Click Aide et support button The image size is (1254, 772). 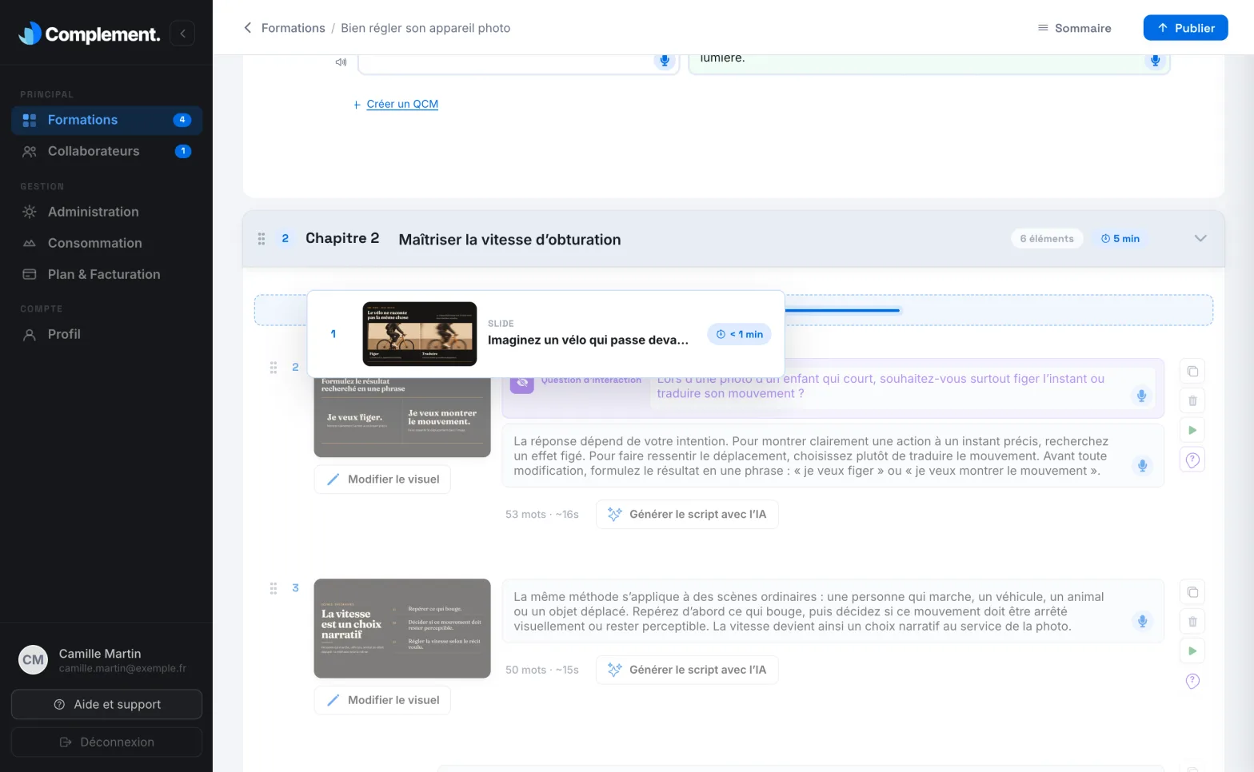coord(106,704)
